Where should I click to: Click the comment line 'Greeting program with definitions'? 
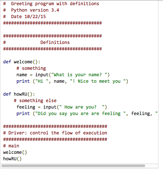click(51, 4)
